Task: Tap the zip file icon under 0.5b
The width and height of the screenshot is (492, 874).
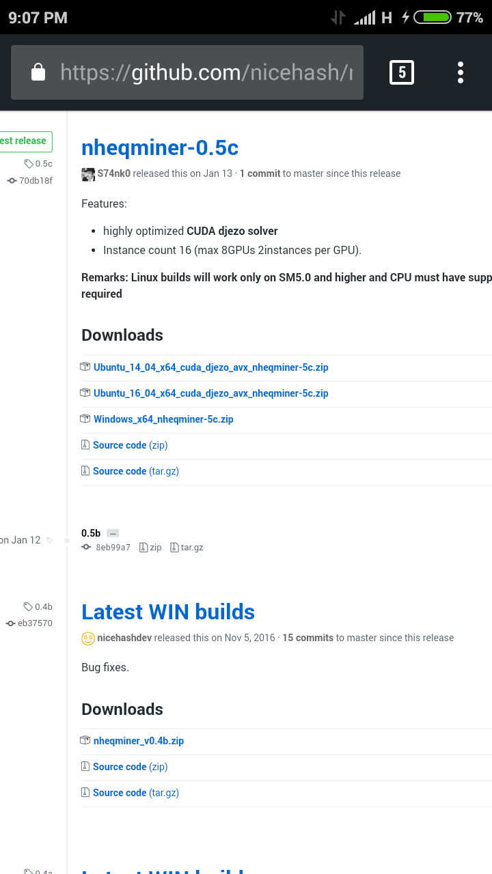Action: pyautogui.click(x=143, y=547)
